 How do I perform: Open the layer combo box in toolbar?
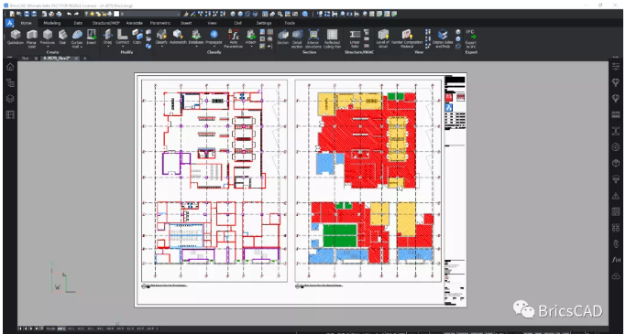(x=149, y=14)
